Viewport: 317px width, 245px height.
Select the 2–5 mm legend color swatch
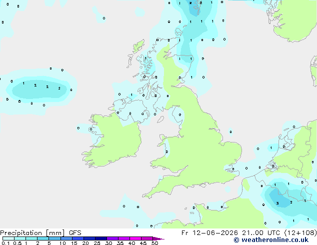click(43, 238)
